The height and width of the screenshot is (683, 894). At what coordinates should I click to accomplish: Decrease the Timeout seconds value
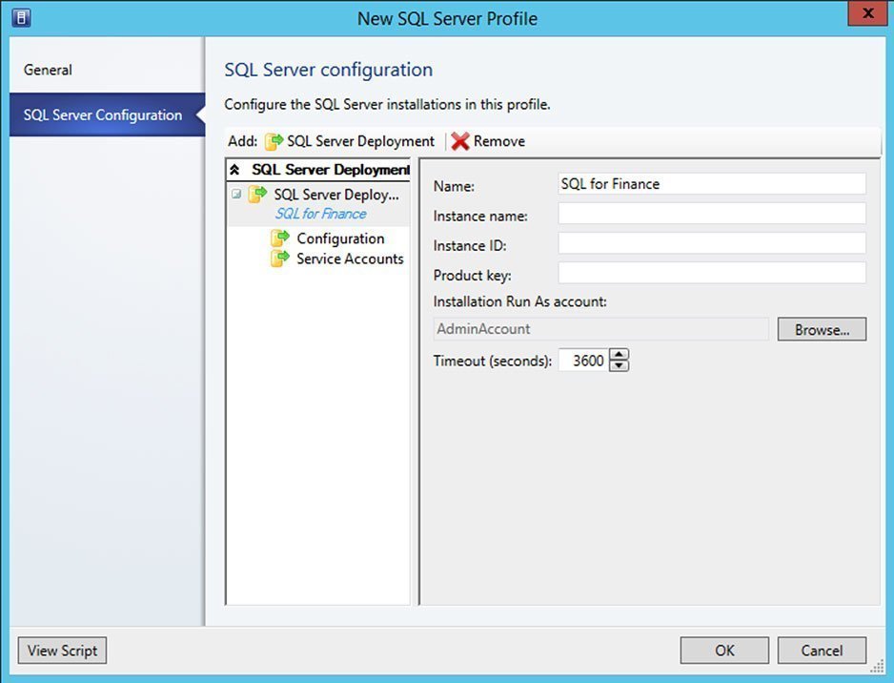(x=620, y=366)
